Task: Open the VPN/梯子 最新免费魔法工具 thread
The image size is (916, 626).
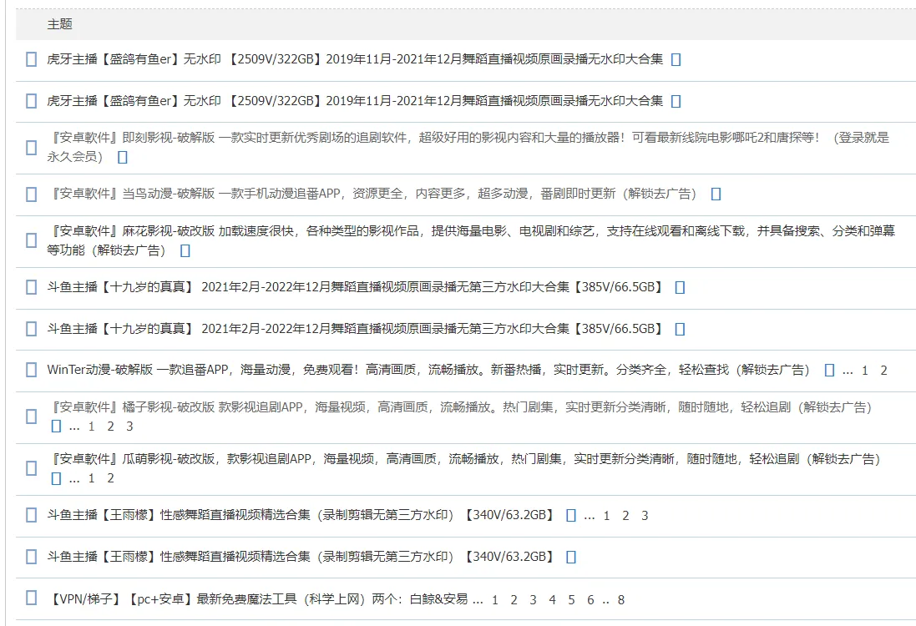Action: pos(258,599)
